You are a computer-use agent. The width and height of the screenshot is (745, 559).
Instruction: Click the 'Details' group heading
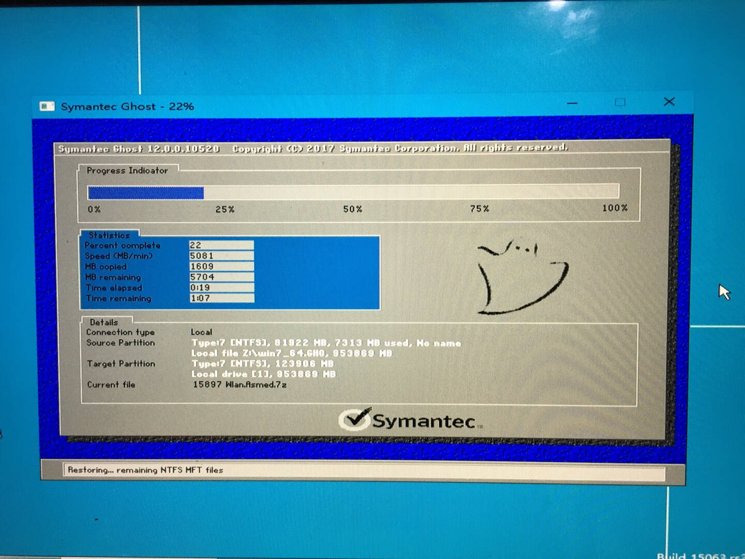pos(104,322)
